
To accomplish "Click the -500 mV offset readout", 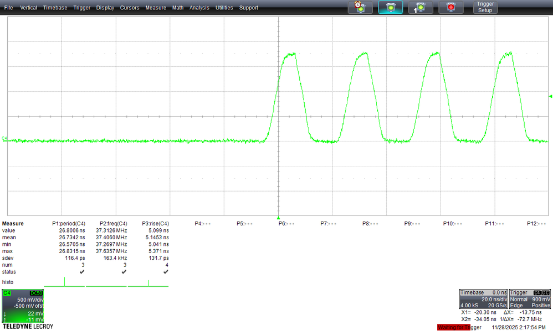I will pyautogui.click(x=28, y=306).
